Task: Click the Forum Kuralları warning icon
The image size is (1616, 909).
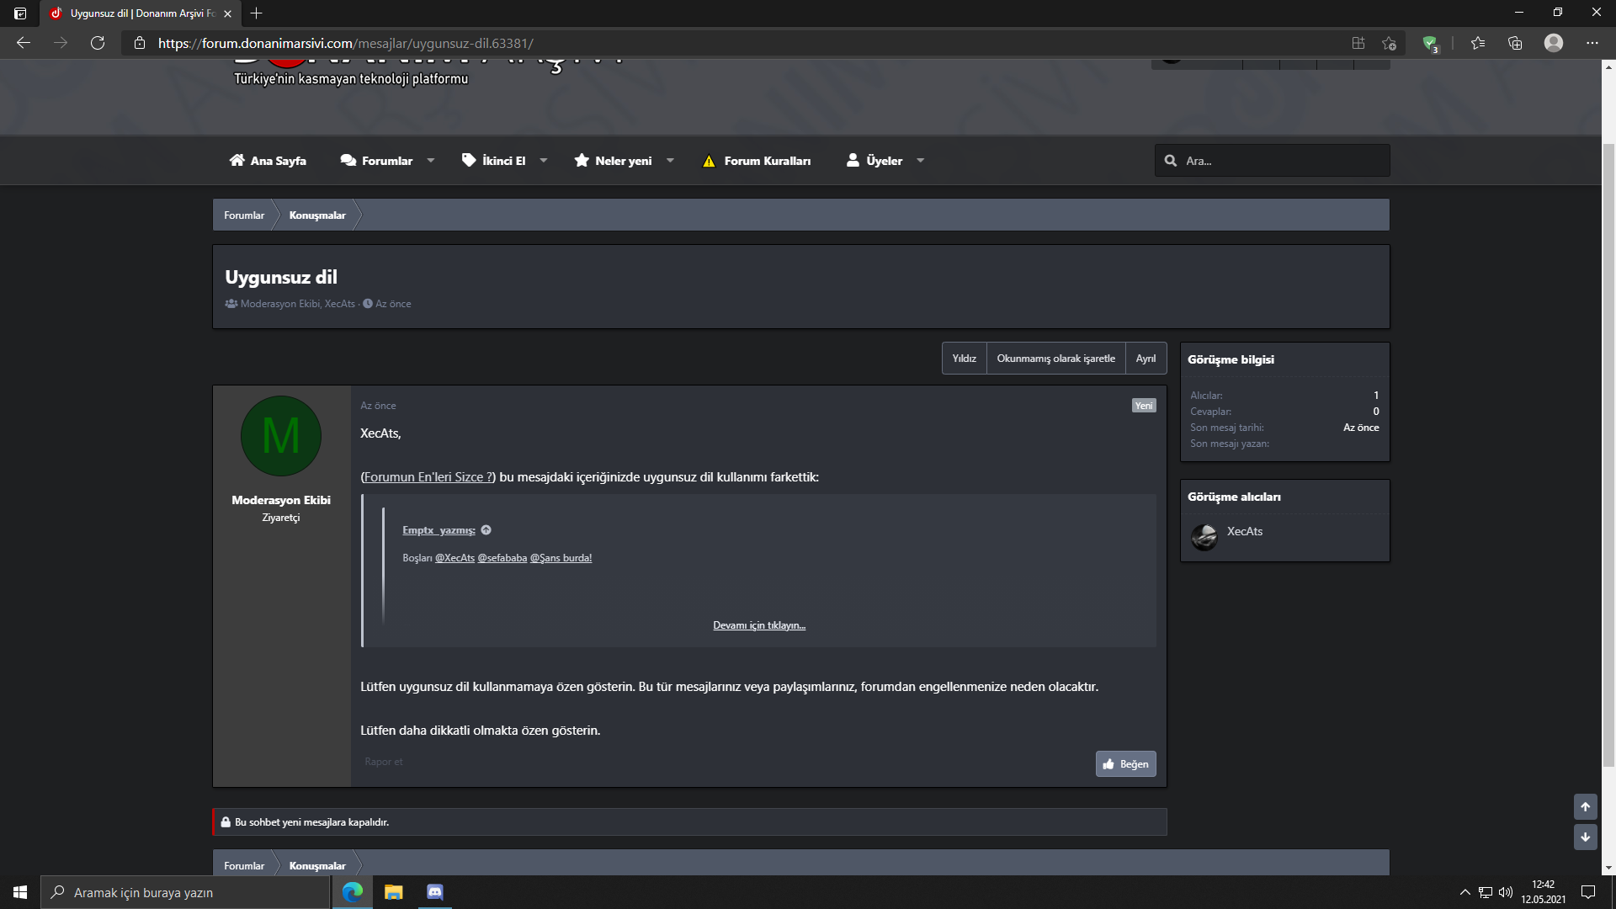Action: [x=709, y=161]
